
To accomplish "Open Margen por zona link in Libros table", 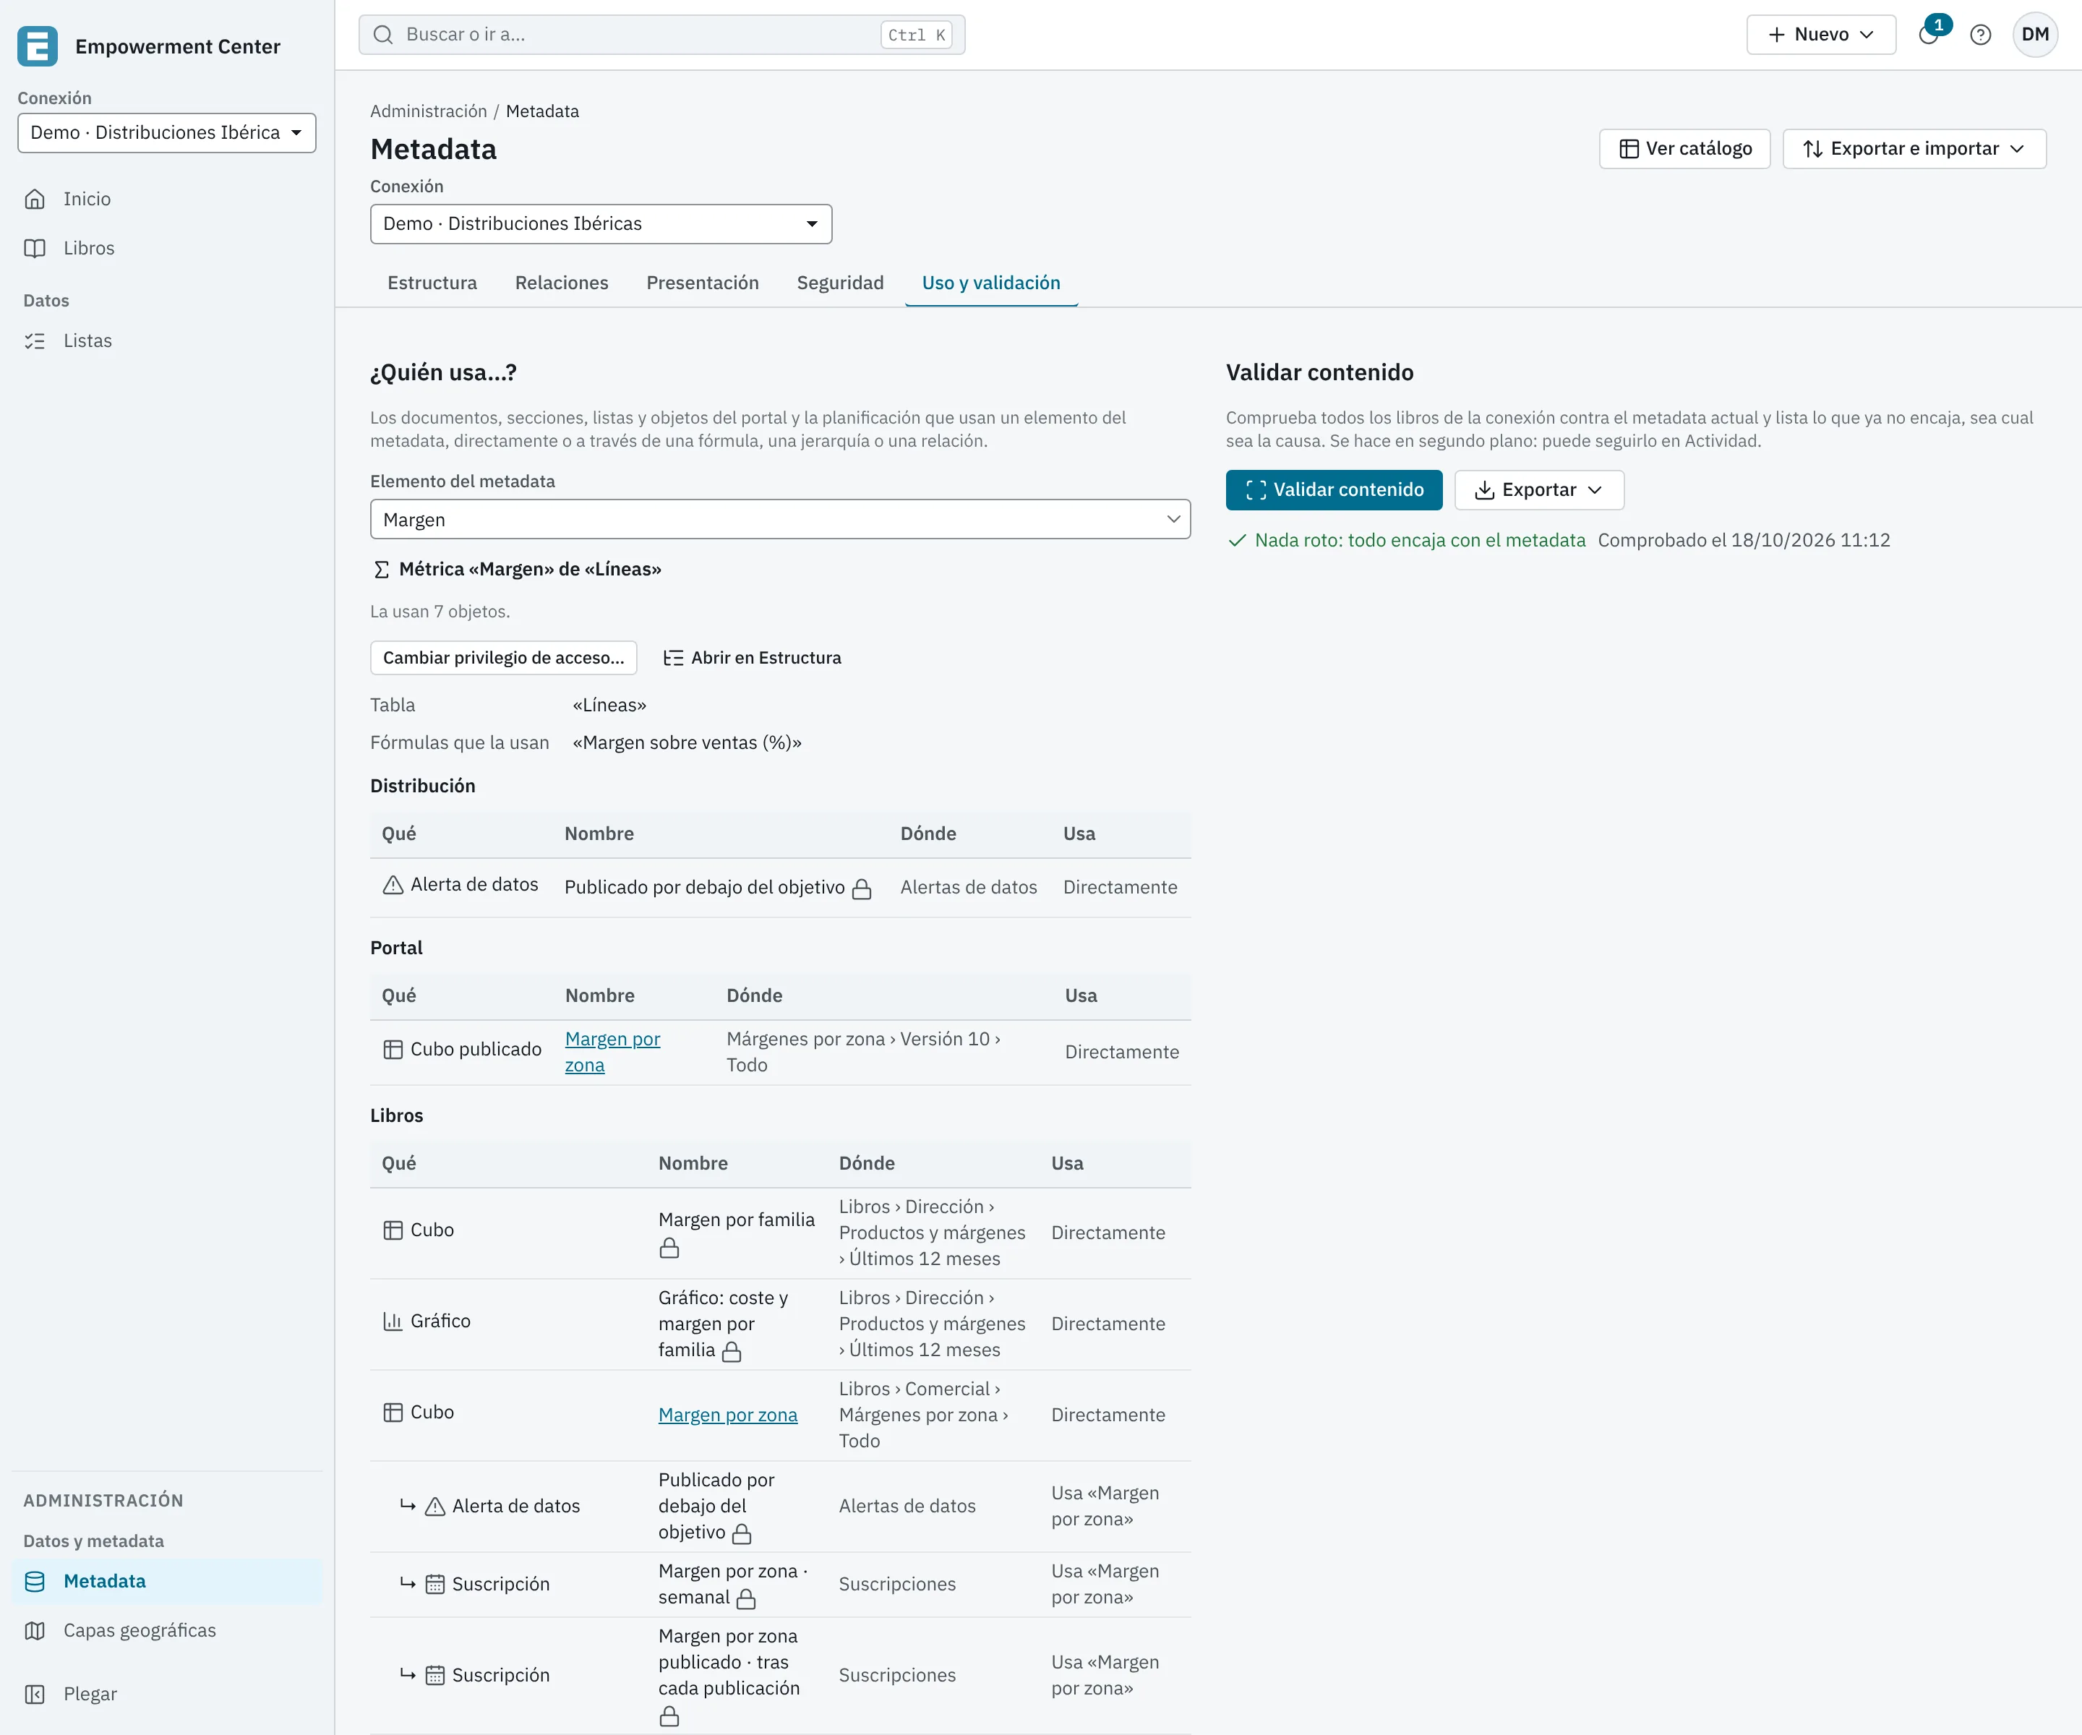I will (x=728, y=1415).
